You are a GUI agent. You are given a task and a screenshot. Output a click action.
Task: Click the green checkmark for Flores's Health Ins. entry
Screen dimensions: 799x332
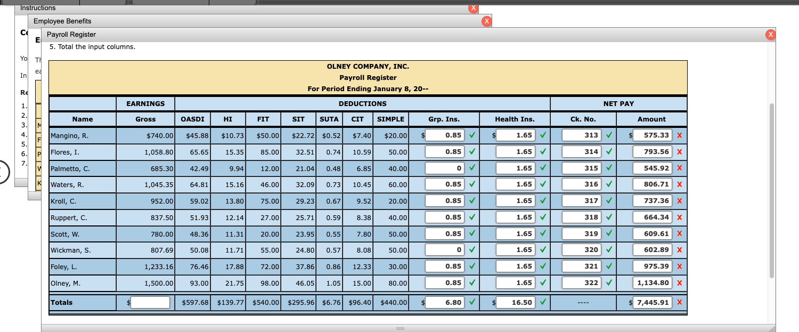tap(543, 151)
